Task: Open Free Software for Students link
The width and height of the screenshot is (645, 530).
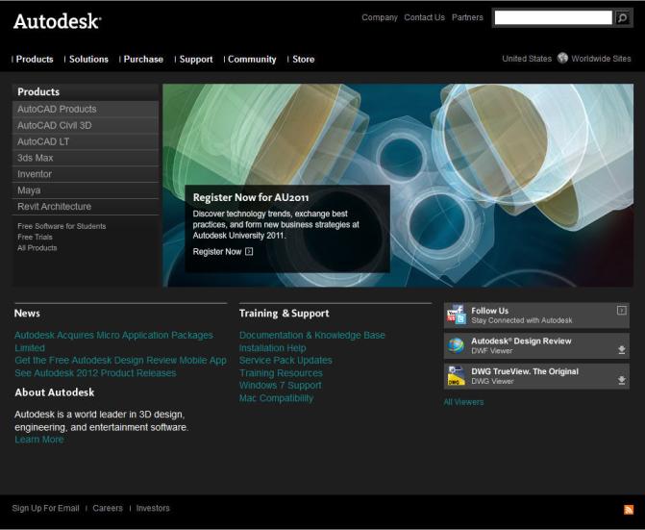Action: (x=62, y=226)
